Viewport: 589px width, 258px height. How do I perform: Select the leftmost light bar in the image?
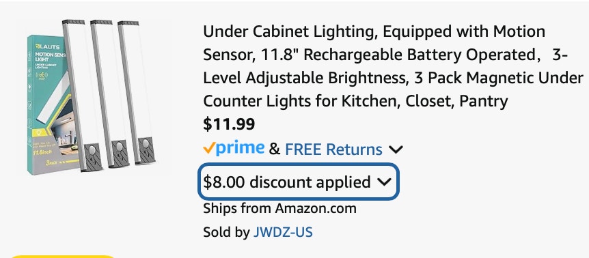82,96
